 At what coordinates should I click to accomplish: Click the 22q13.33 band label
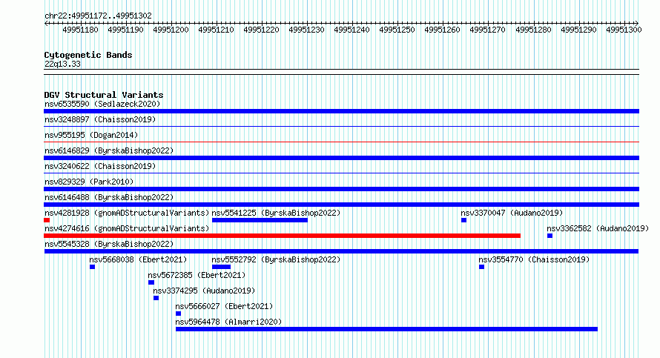pos(62,64)
